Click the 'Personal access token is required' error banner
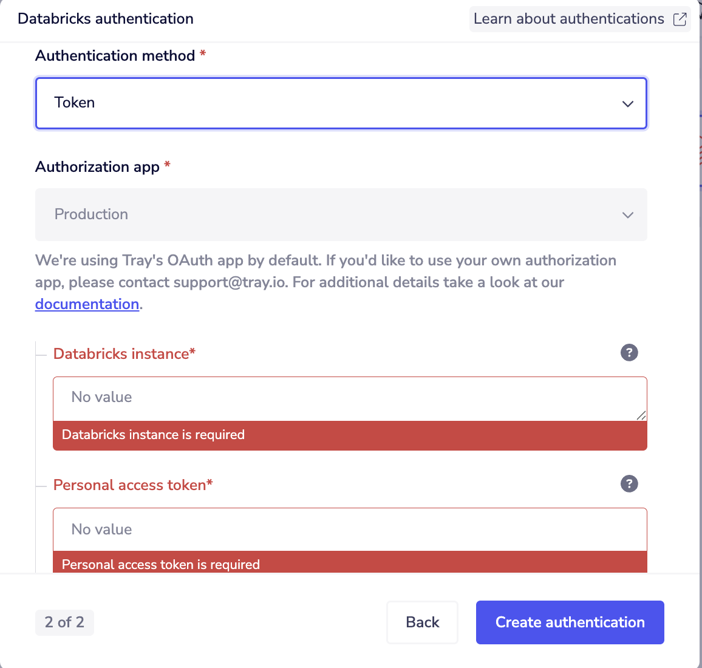 coord(350,562)
